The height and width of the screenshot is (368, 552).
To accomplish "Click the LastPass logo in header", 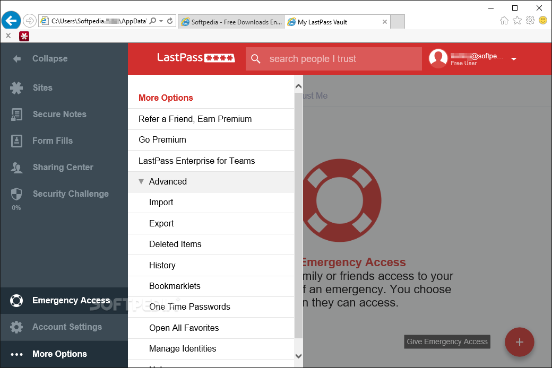I will (196, 58).
